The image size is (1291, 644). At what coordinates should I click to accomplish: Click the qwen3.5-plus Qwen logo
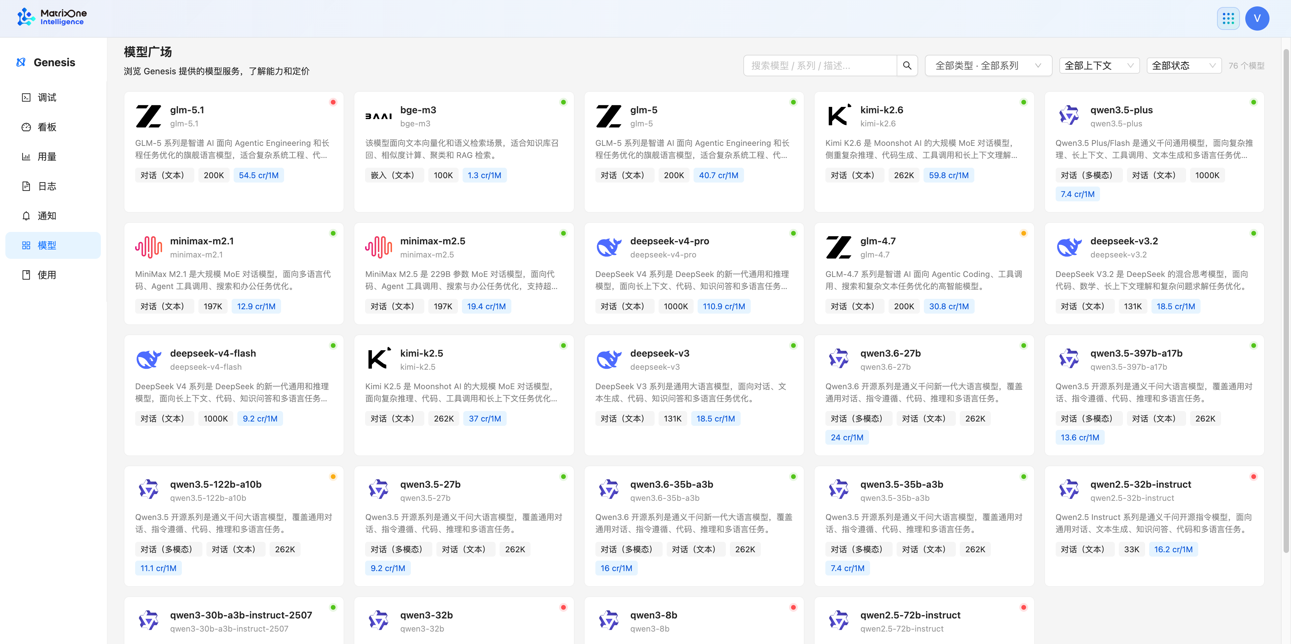(1068, 116)
